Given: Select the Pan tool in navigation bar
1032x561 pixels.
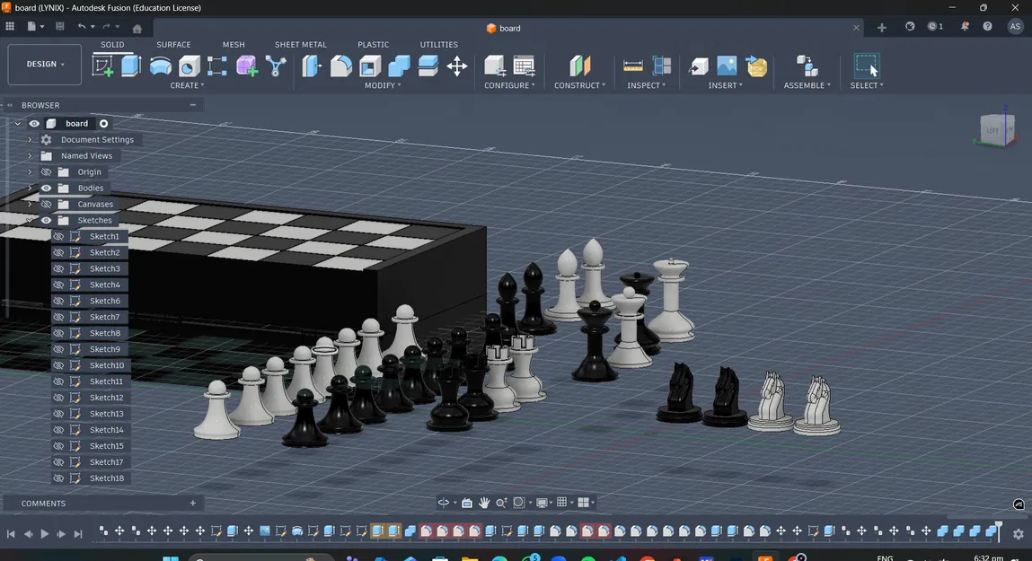Looking at the screenshot, I should coord(484,503).
